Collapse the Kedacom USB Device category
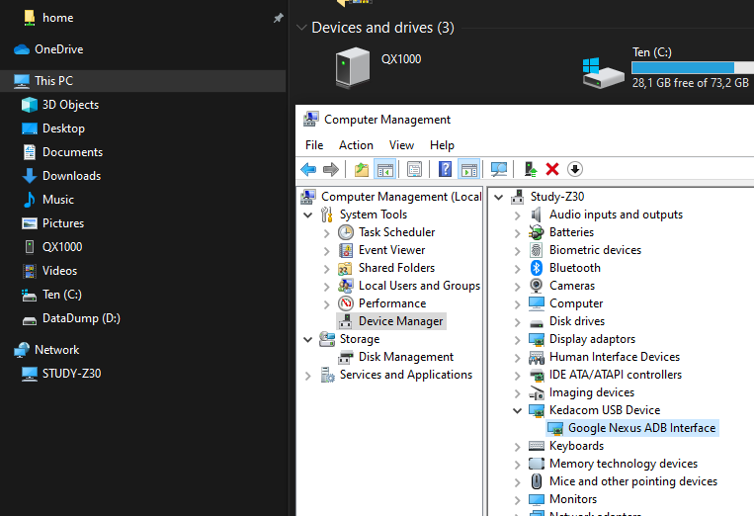The width and height of the screenshot is (754, 516). (518, 410)
